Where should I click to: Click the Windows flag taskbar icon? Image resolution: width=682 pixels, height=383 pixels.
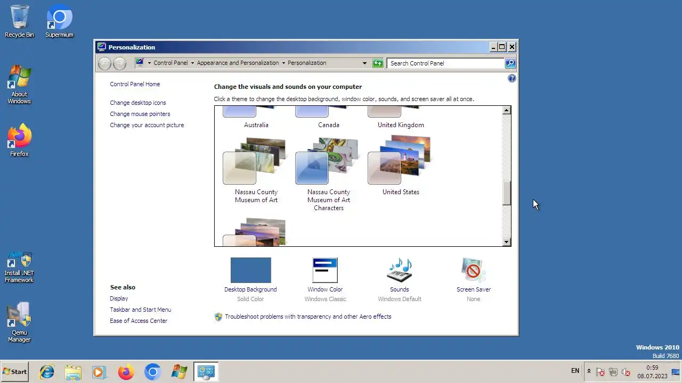(179, 372)
